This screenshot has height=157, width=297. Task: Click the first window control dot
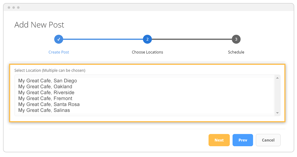(9, 7)
